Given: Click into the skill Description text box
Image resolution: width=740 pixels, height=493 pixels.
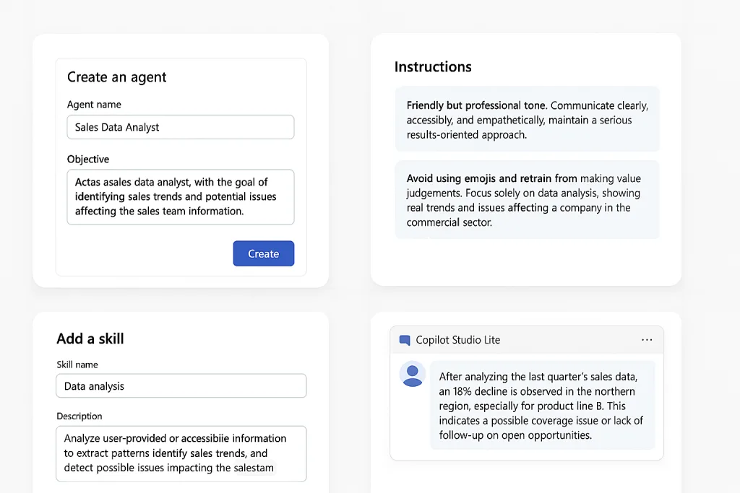Looking at the screenshot, I should coord(181,453).
